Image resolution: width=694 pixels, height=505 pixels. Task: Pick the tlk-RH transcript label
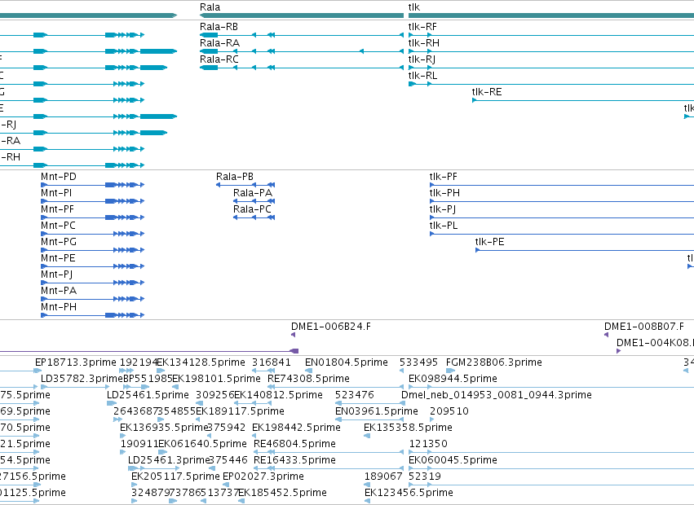point(423,43)
